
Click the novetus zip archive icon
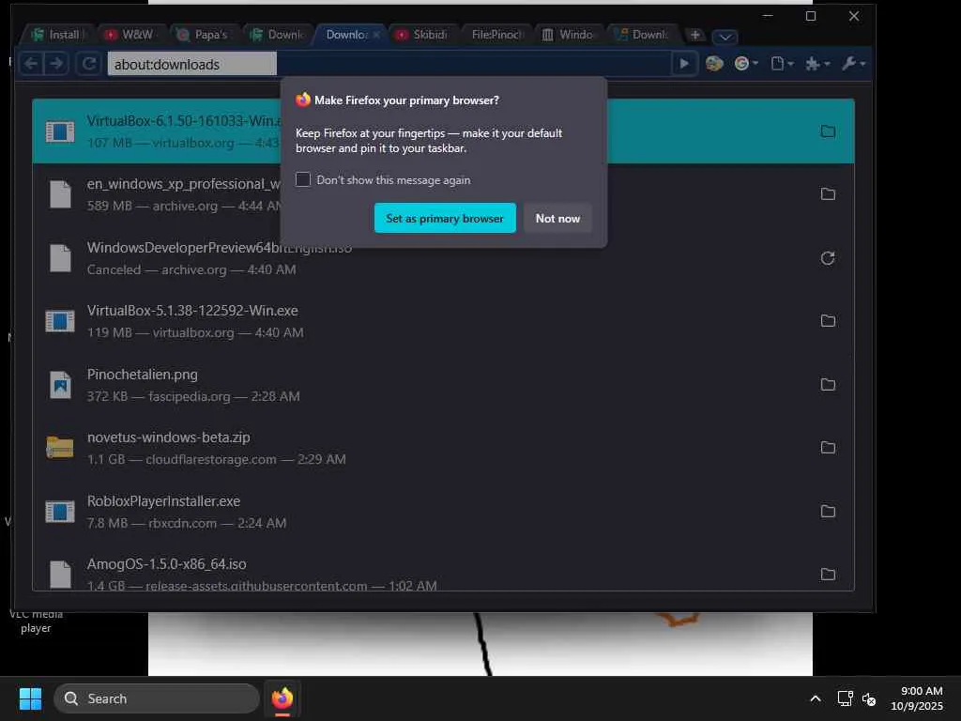pos(60,448)
